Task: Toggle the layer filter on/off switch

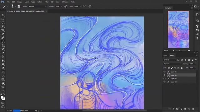Action: pyautogui.click(x=196, y=59)
